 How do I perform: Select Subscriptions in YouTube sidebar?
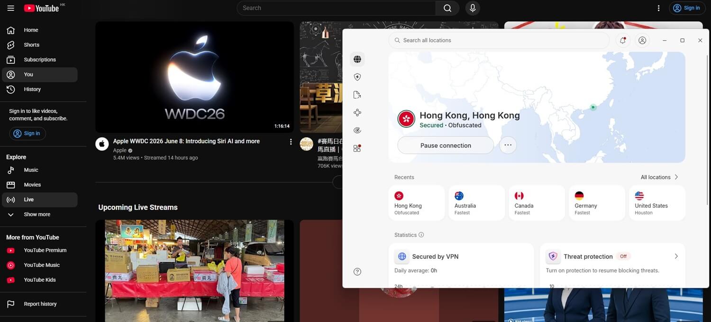coord(40,60)
